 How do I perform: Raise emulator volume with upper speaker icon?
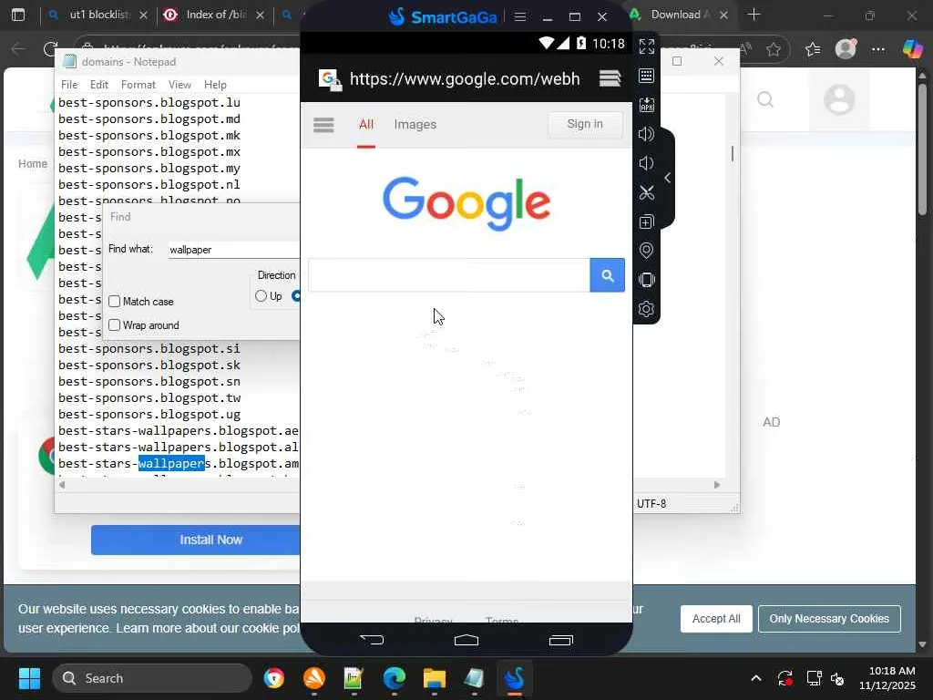pos(646,134)
